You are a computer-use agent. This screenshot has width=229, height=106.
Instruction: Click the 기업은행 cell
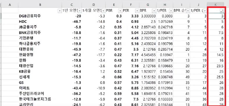click(x=40, y=38)
